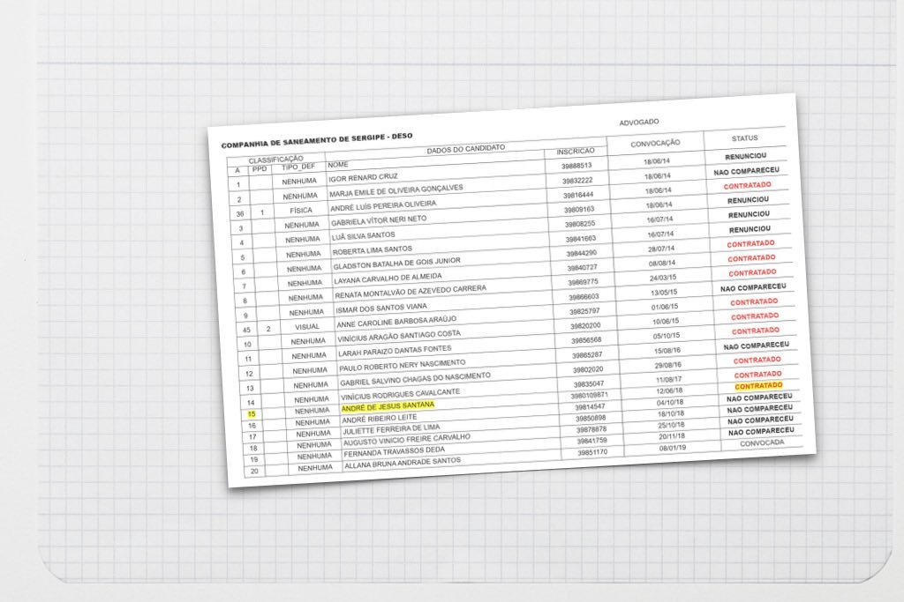Click inscription number "39851170"

pyautogui.click(x=592, y=453)
